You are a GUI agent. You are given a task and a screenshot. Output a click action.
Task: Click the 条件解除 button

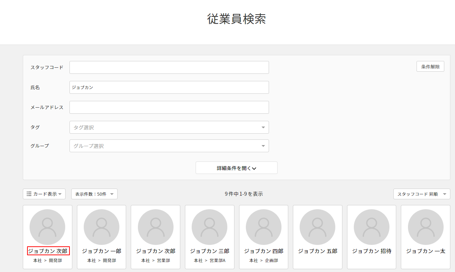click(430, 67)
